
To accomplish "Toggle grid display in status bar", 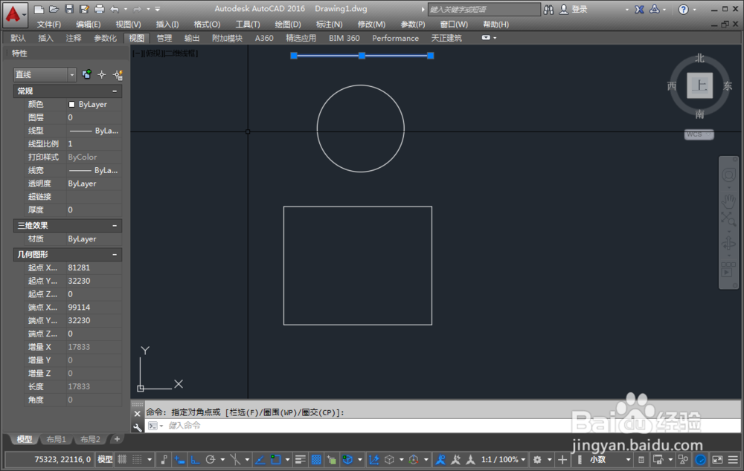I will pos(123,459).
